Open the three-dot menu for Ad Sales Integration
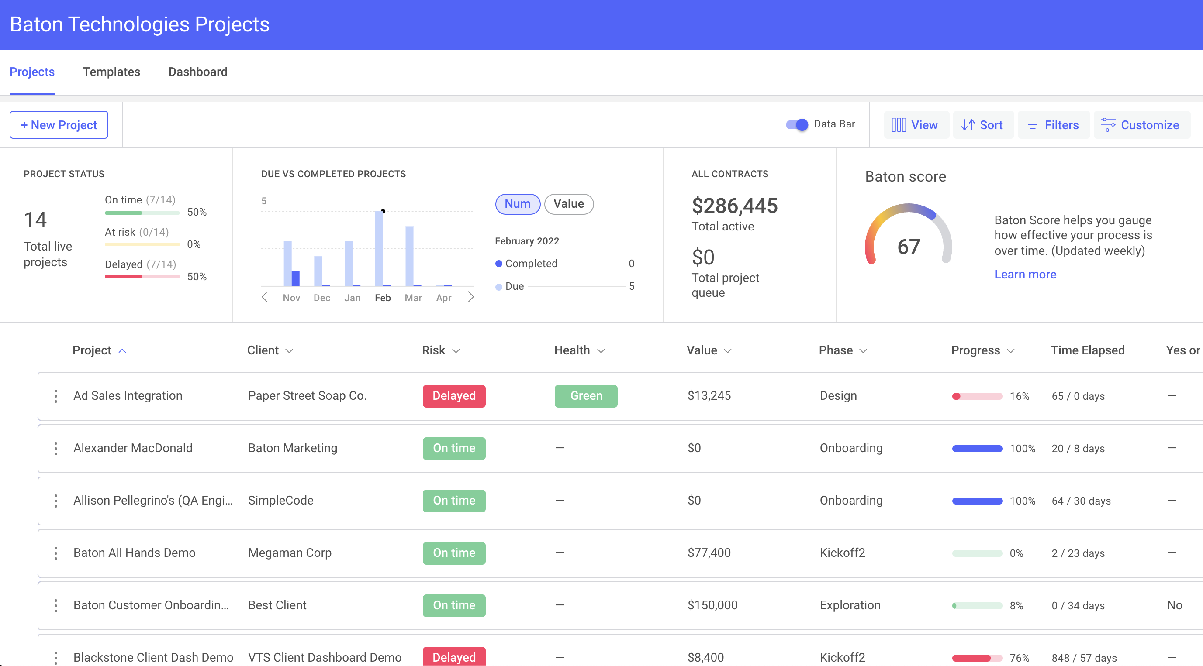This screenshot has height=666, width=1203. [x=55, y=396]
